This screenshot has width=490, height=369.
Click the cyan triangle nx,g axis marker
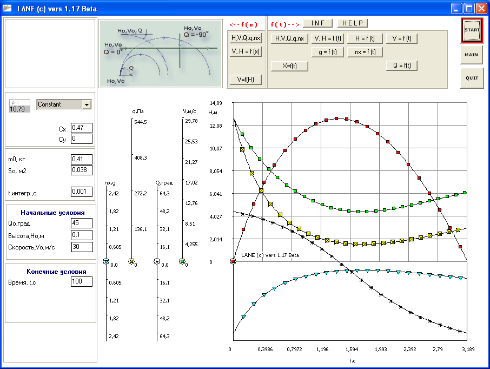(106, 262)
